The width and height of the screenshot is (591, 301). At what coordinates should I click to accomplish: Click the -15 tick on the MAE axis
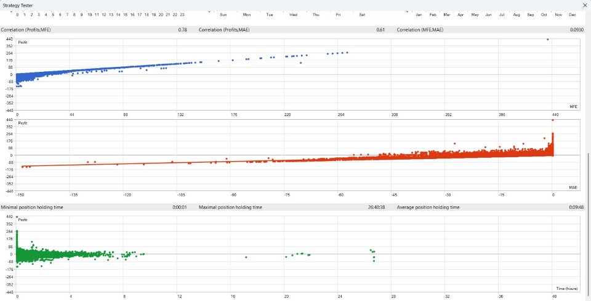[501, 195]
